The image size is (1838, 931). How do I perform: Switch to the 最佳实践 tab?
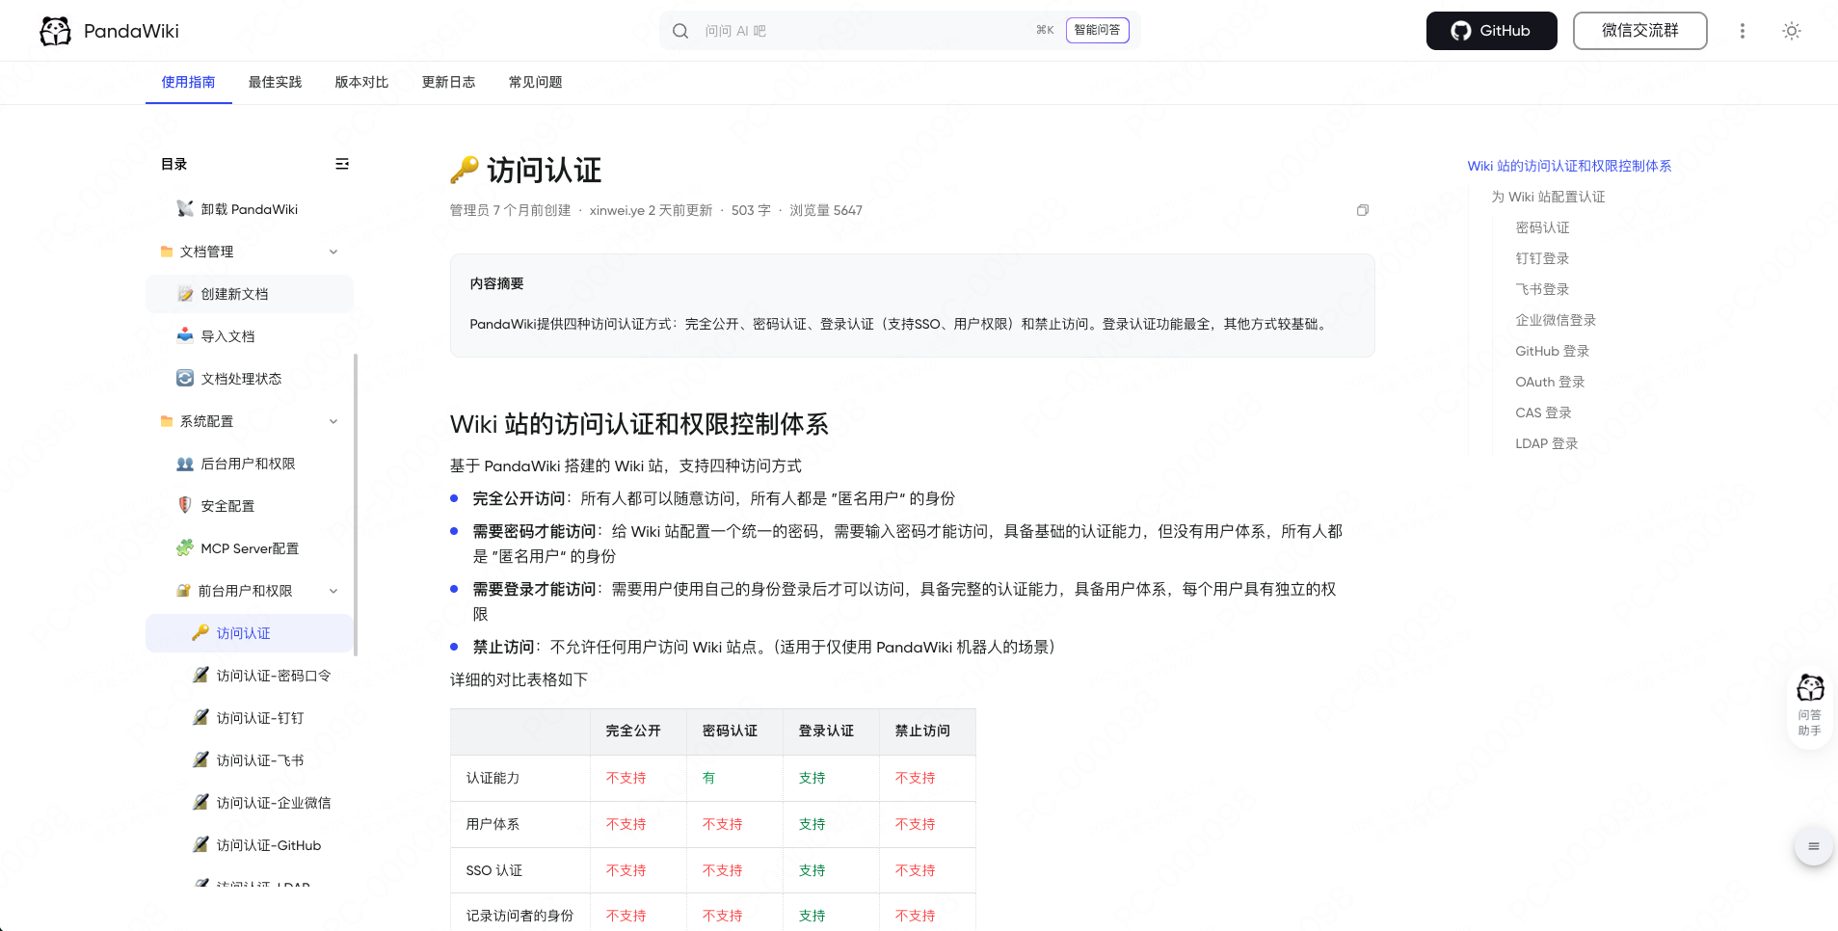click(x=276, y=82)
